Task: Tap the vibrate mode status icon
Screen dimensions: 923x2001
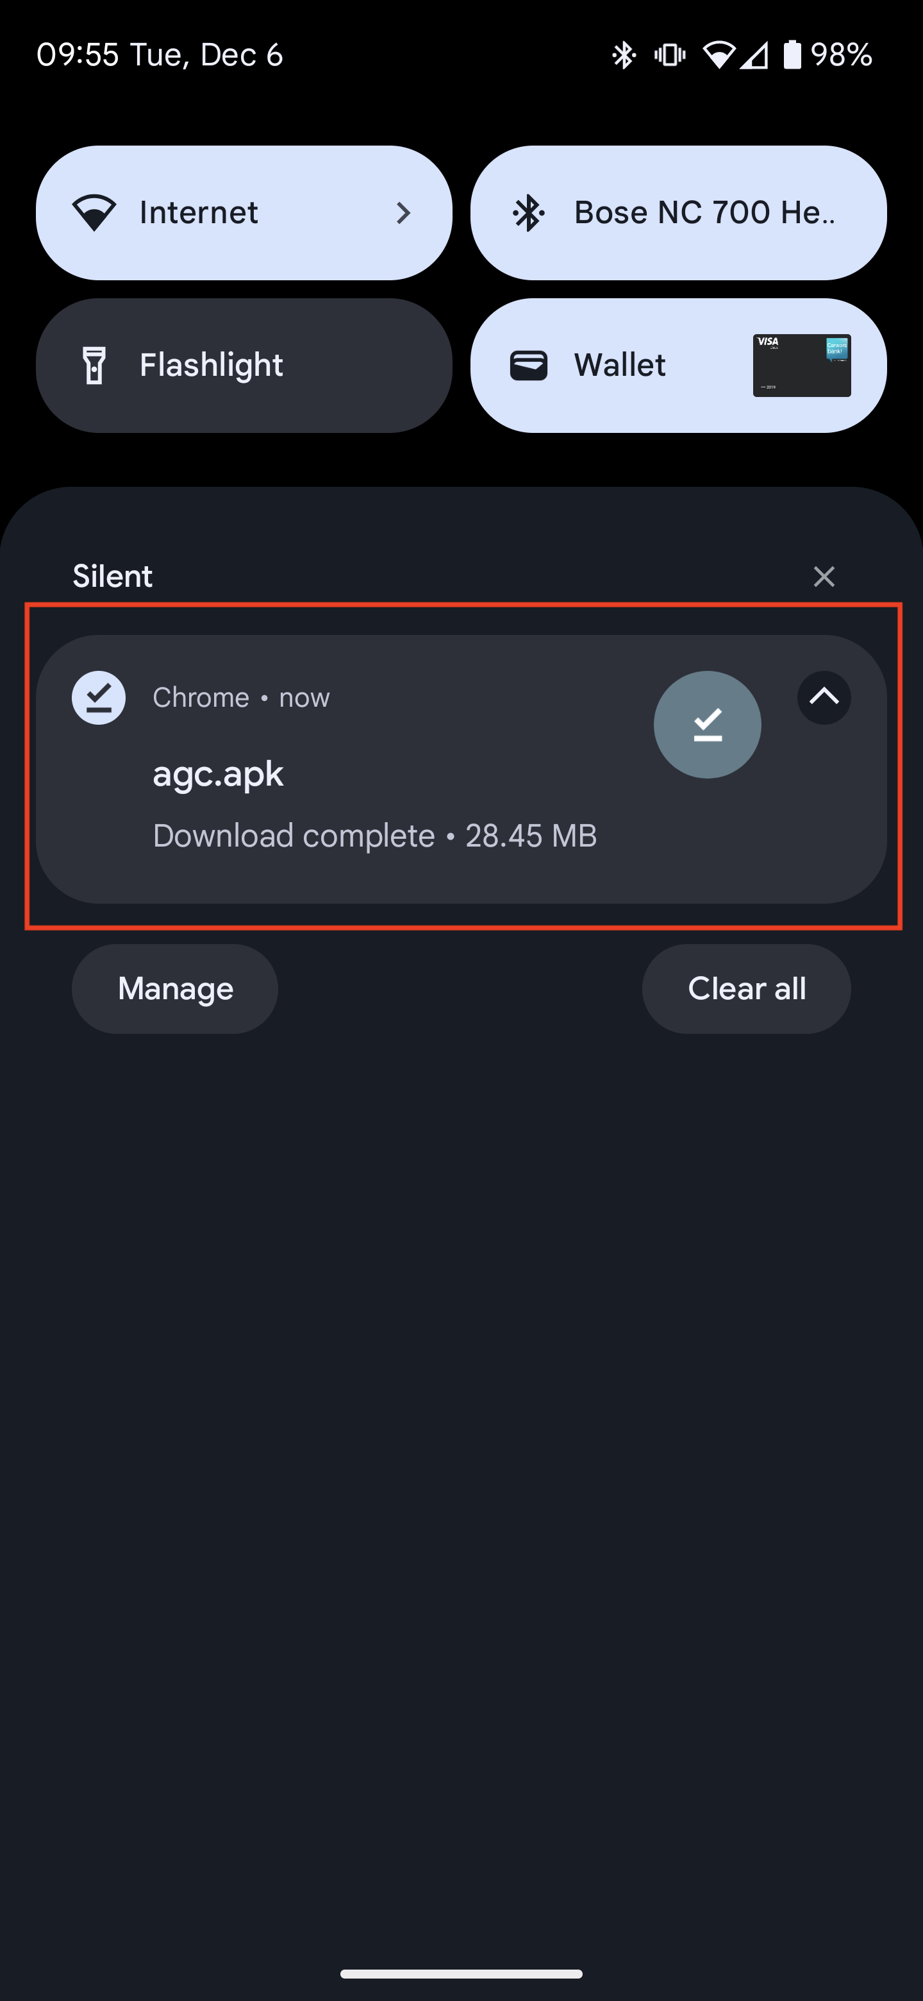Action: (670, 55)
